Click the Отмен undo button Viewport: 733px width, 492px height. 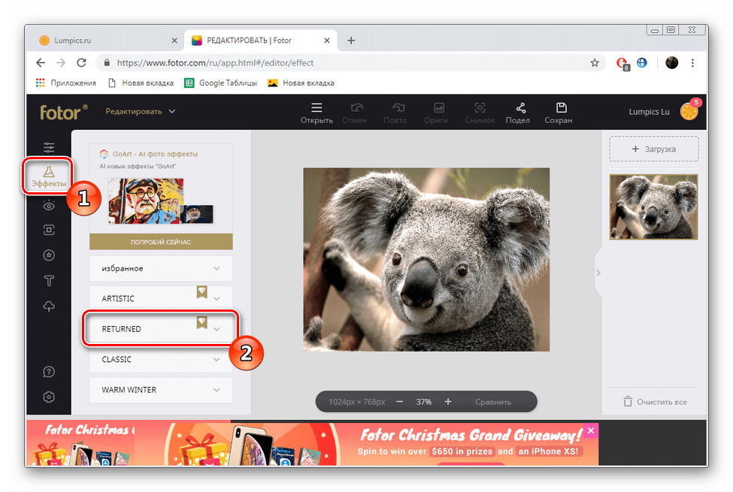click(x=354, y=113)
